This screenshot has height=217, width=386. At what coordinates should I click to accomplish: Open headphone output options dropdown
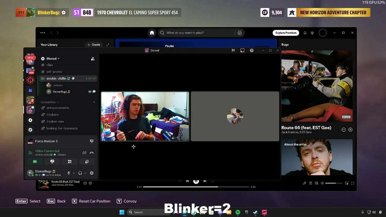[85, 173]
